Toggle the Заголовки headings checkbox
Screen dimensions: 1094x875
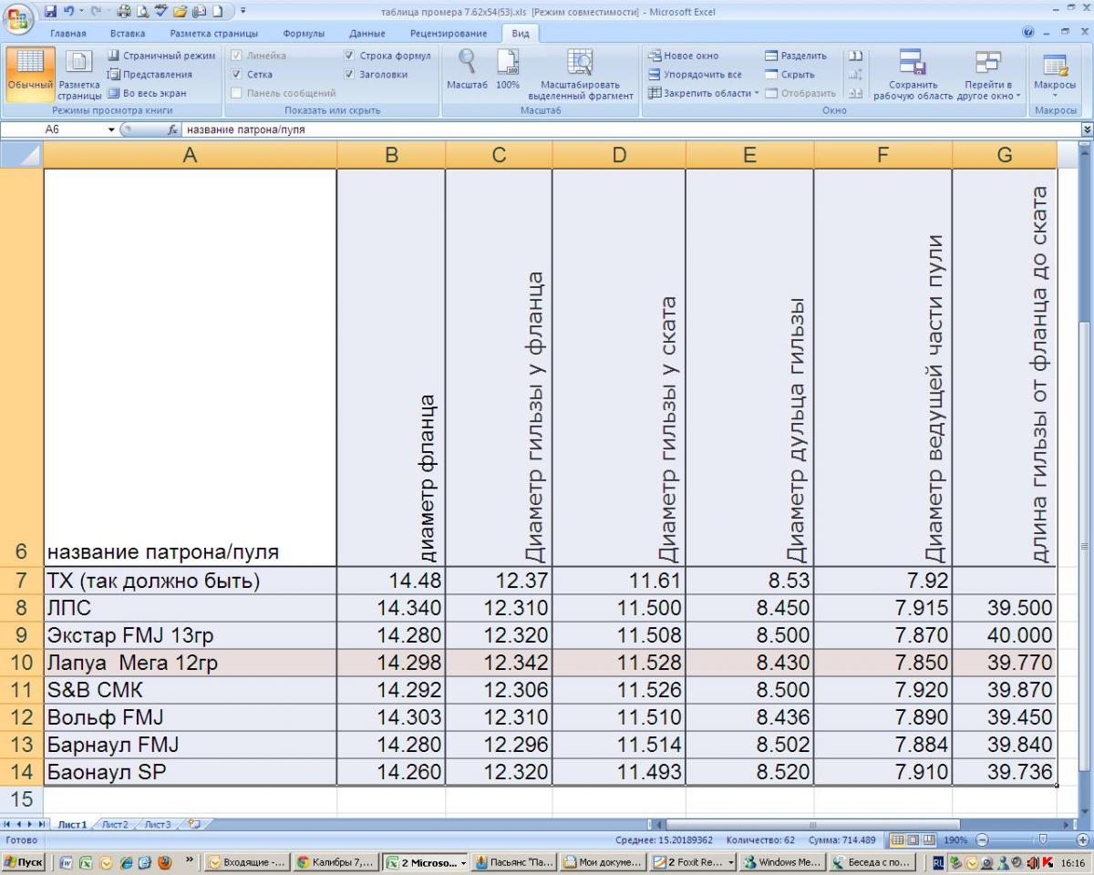pos(350,75)
